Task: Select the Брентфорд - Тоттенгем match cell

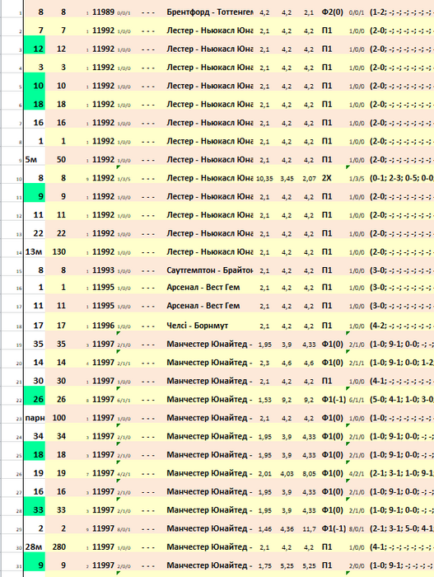Action: coord(210,12)
